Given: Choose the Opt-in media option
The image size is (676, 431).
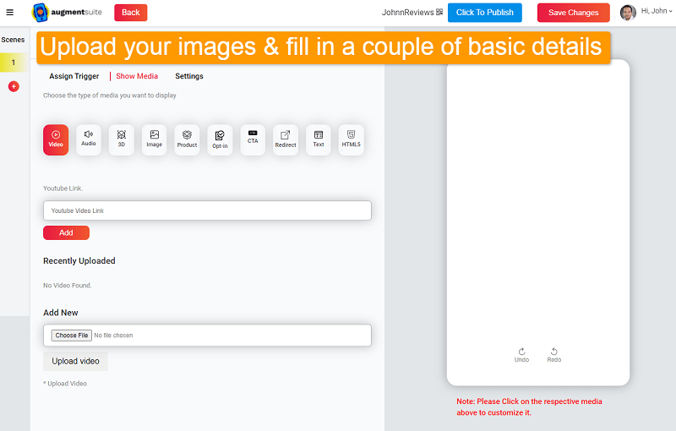Looking at the screenshot, I should click(x=220, y=139).
